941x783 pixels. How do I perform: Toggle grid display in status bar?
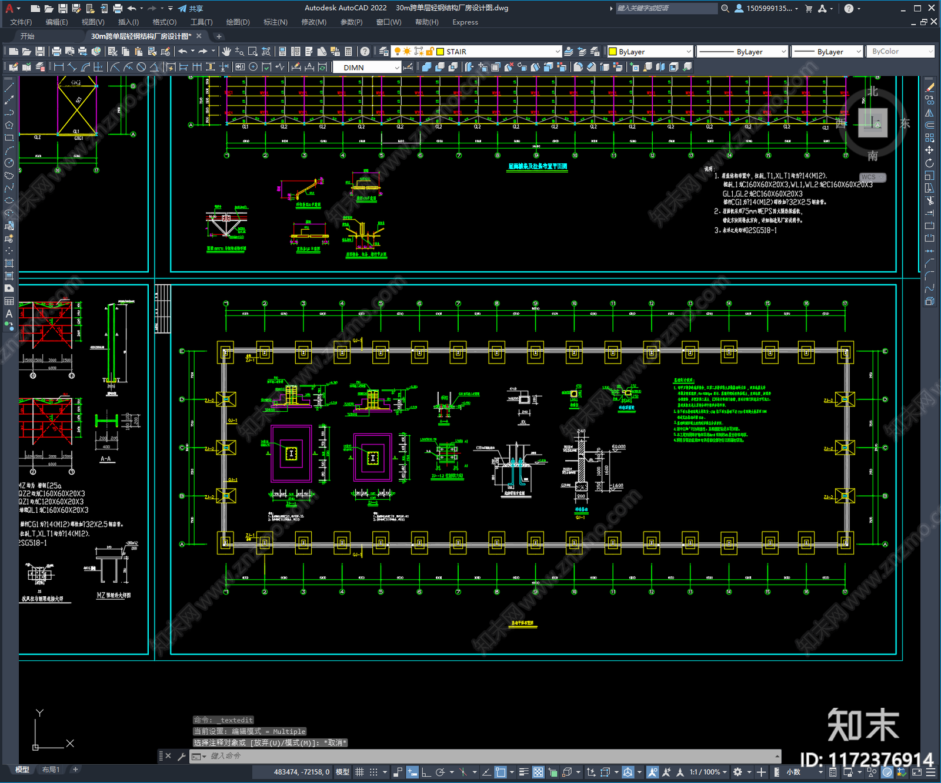tap(359, 772)
